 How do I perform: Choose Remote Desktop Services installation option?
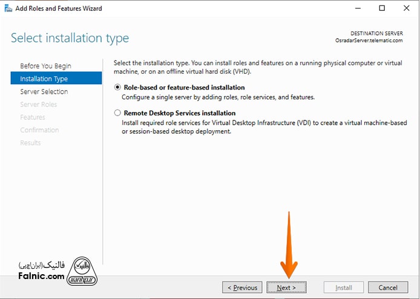(117, 113)
